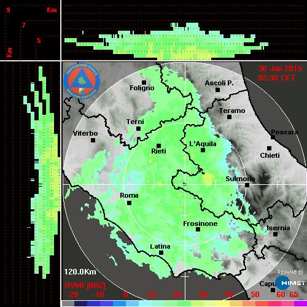
Task: Click the HVMI [dBZ] legend title
Action: coord(85,286)
